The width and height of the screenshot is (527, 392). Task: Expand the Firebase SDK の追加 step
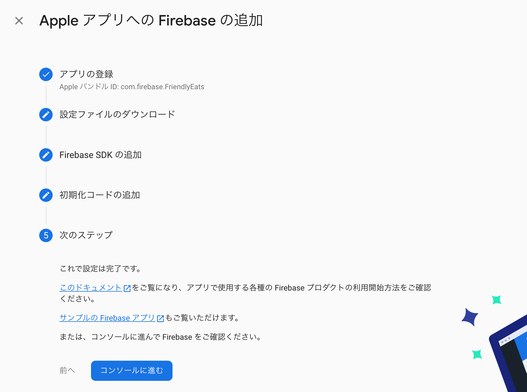[x=100, y=155]
